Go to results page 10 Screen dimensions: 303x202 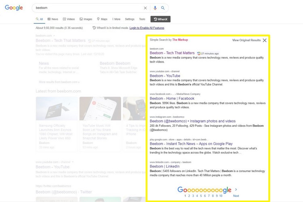[221, 196]
